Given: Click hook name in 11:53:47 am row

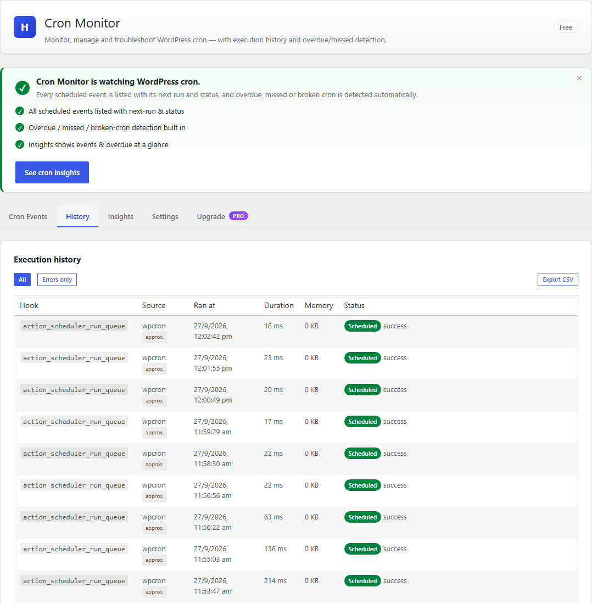Looking at the screenshot, I should click(x=74, y=581).
